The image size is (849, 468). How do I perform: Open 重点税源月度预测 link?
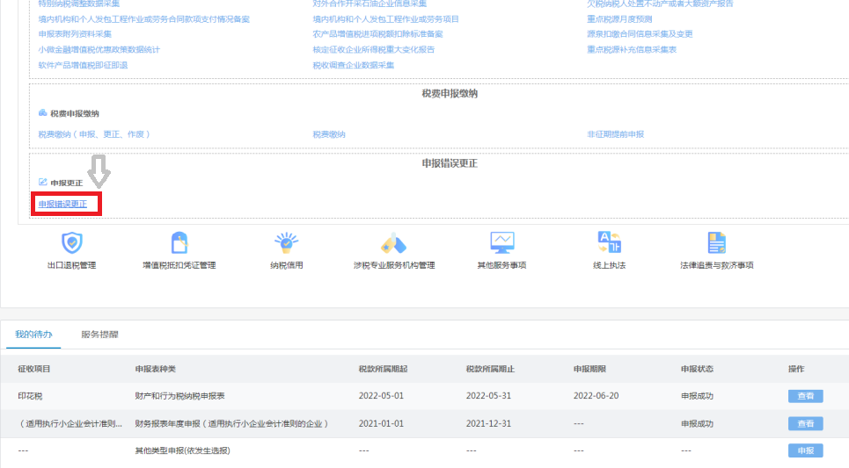pyautogui.click(x=619, y=19)
